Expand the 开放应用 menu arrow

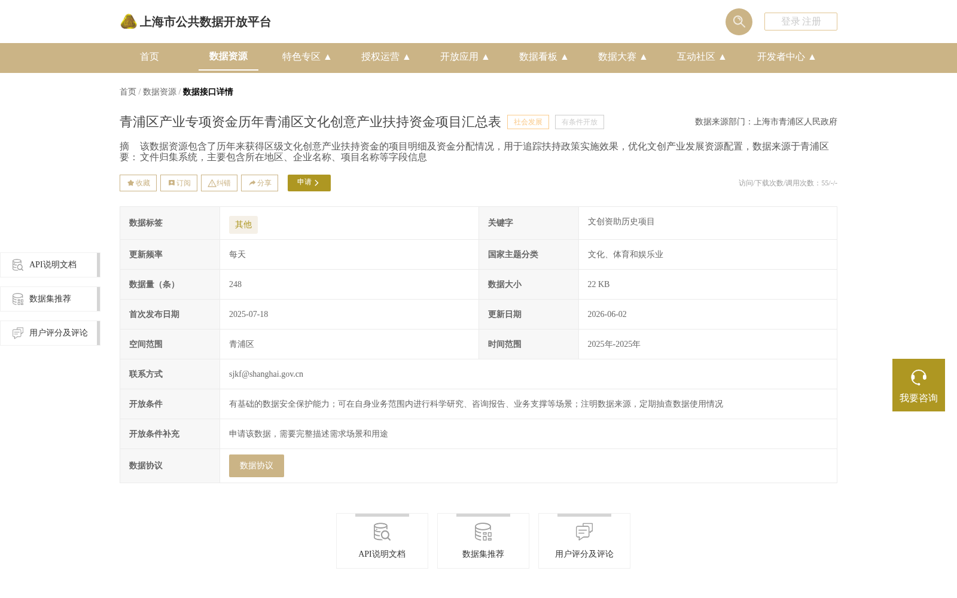click(x=486, y=57)
